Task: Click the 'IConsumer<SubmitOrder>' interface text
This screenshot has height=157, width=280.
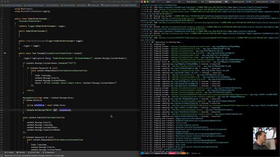Action: click(x=30, y=21)
